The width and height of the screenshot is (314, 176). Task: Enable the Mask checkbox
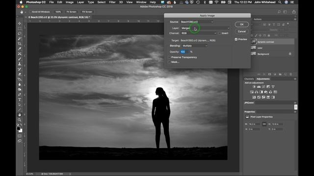click(x=169, y=62)
